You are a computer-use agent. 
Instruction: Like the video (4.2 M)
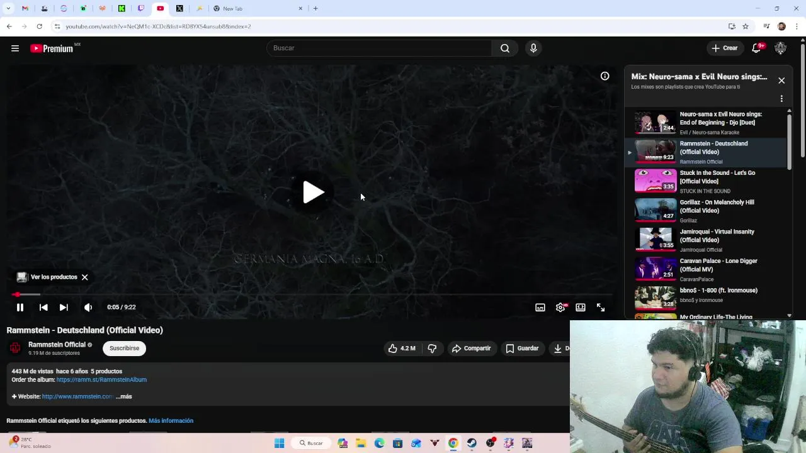pos(402,348)
